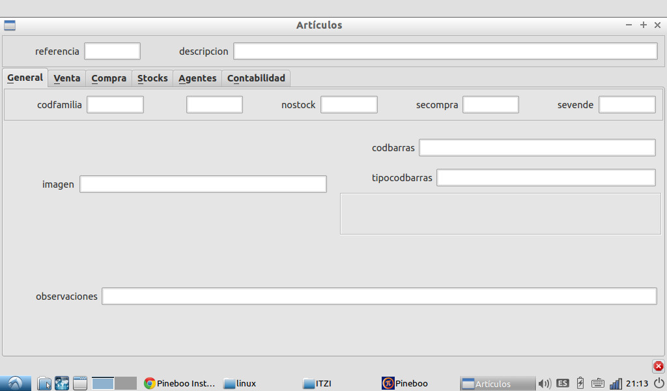This screenshot has height=391, width=667.
Task: Click the tipocodbarras field
Action: tap(546, 177)
